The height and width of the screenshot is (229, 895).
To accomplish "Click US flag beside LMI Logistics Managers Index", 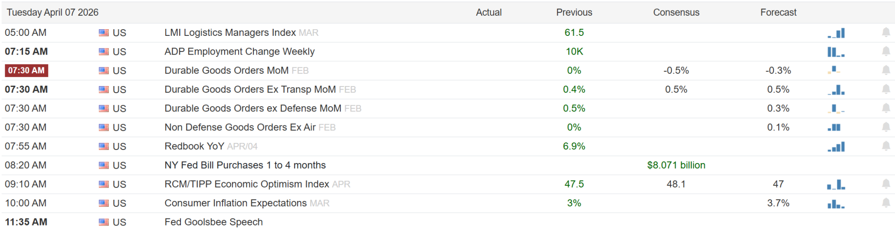I will [x=104, y=33].
